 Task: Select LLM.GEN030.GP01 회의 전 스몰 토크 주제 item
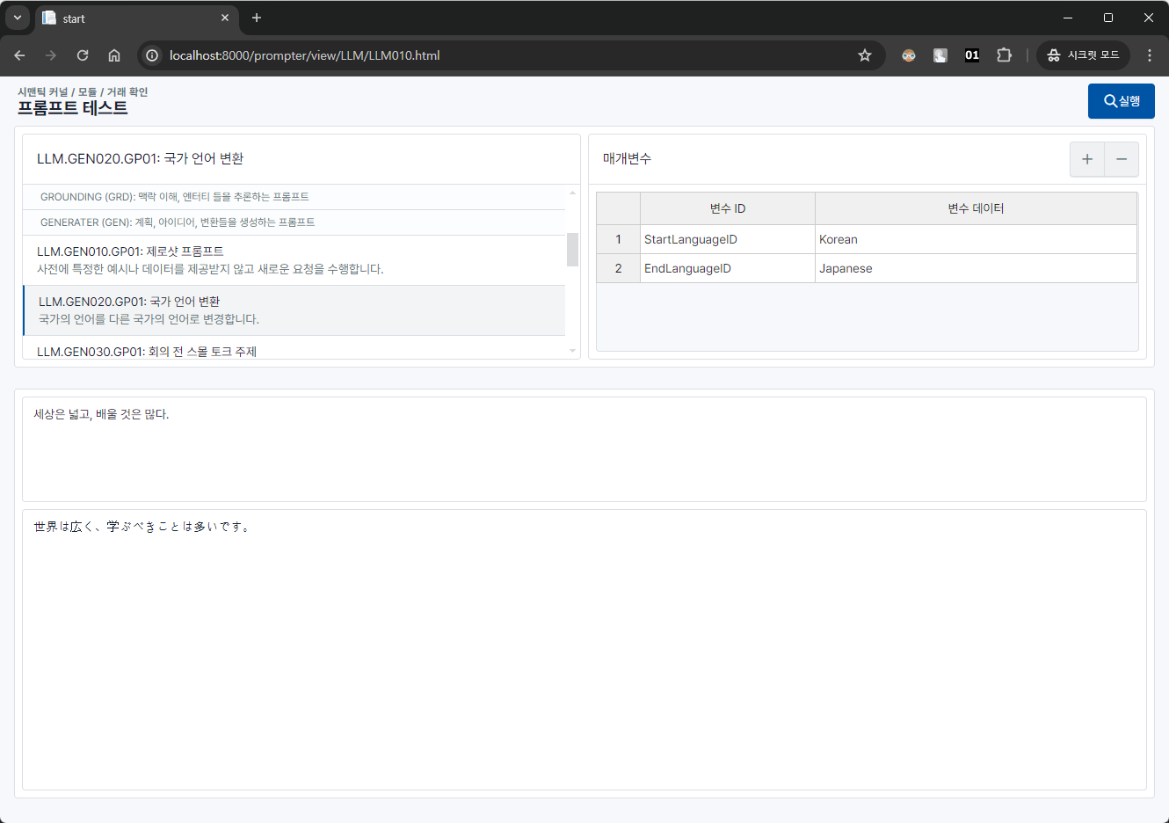tap(294, 349)
